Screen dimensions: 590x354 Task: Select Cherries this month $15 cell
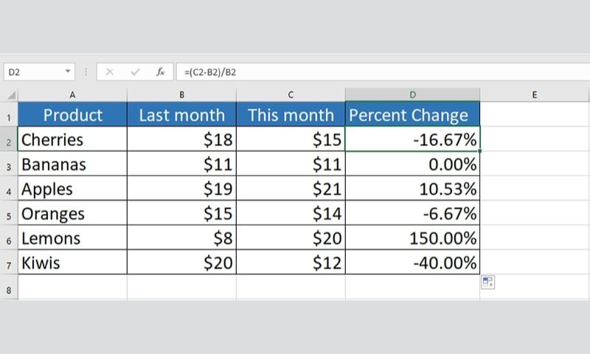coord(291,139)
